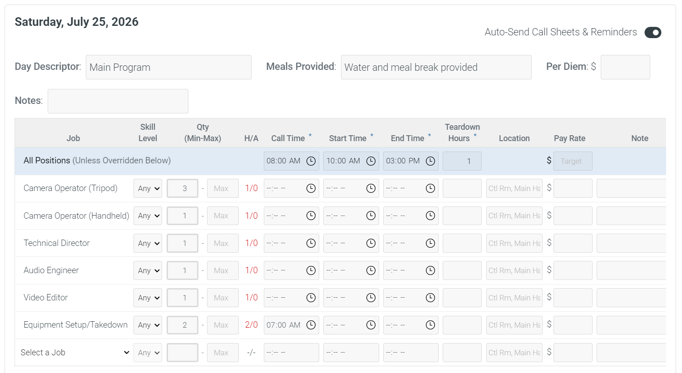Click All Positions Target pay rate field
682x373 pixels.
click(x=573, y=161)
